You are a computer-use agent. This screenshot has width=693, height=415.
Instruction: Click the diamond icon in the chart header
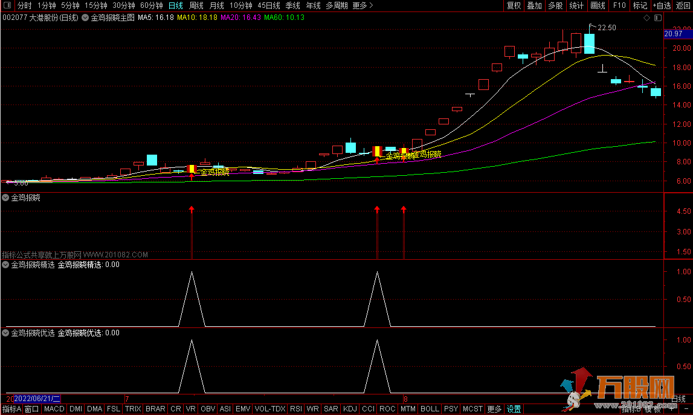click(646, 18)
